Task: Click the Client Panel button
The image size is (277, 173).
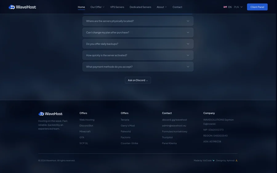Action: tap(257, 7)
